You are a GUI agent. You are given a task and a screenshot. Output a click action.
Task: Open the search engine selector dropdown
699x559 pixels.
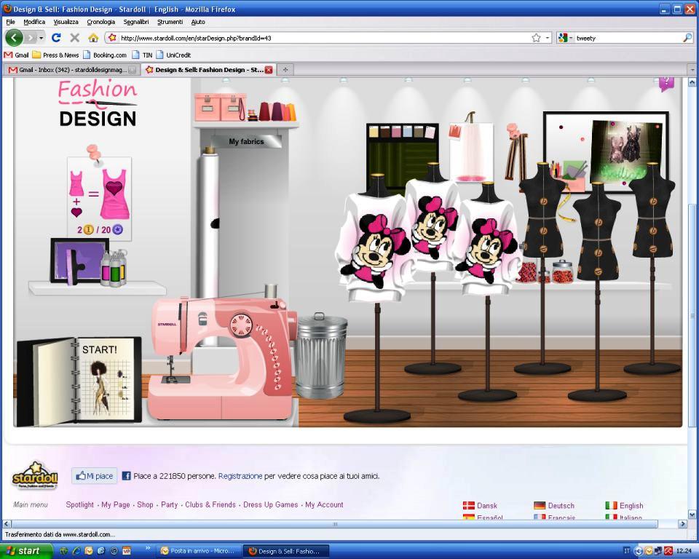click(565, 38)
